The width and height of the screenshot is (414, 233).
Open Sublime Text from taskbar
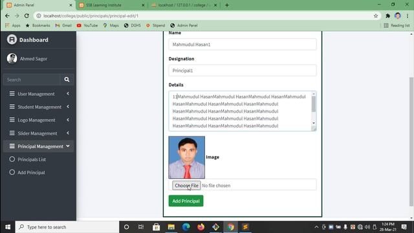(x=245, y=227)
